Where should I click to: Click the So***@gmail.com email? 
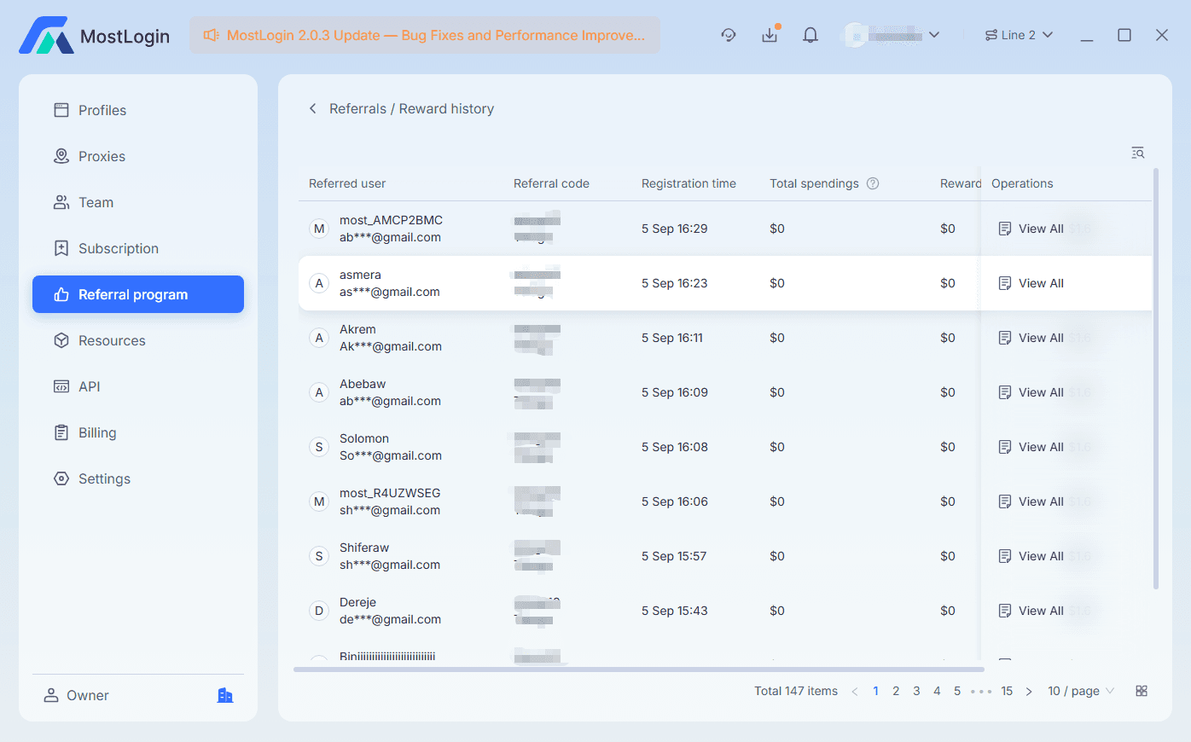(391, 455)
